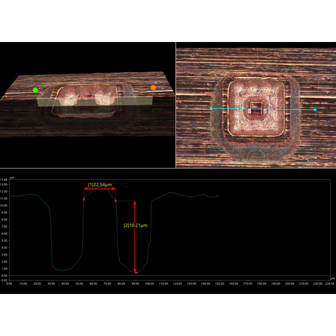Click the 13.68 maximum value on the vertical axis
336x336 pixels.
(4, 179)
